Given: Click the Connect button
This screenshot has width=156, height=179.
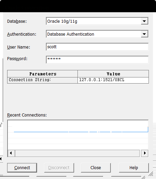Looking at the screenshot, I should click(x=22, y=168).
